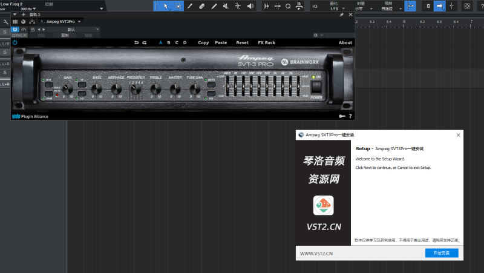Screen dimensions: 484x273
Task: Expand the plugin header triangle menu
Action: pos(15,15)
